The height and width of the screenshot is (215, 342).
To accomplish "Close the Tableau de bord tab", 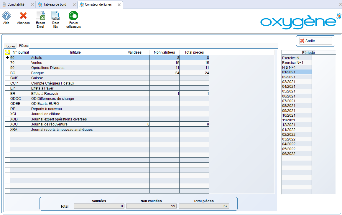I will [x=74, y=5].
